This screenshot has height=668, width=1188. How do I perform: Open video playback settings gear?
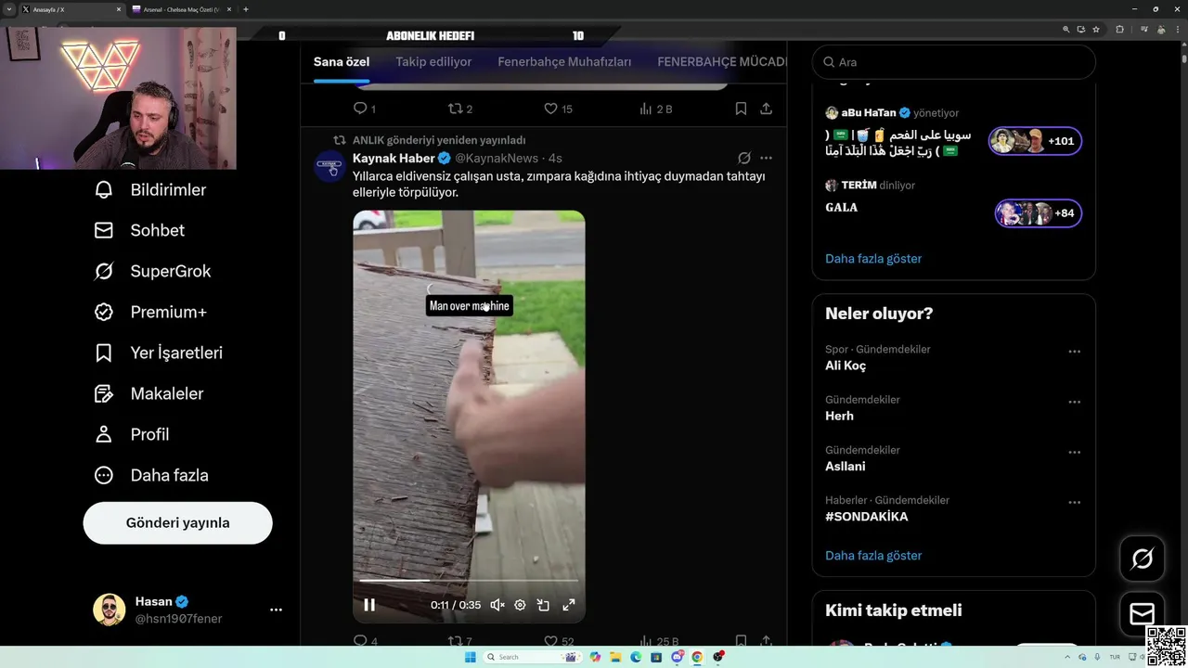[x=520, y=605]
